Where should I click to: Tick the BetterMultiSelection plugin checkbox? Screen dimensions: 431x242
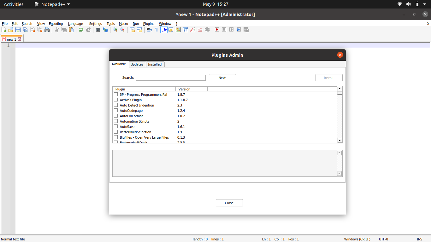[x=116, y=132]
